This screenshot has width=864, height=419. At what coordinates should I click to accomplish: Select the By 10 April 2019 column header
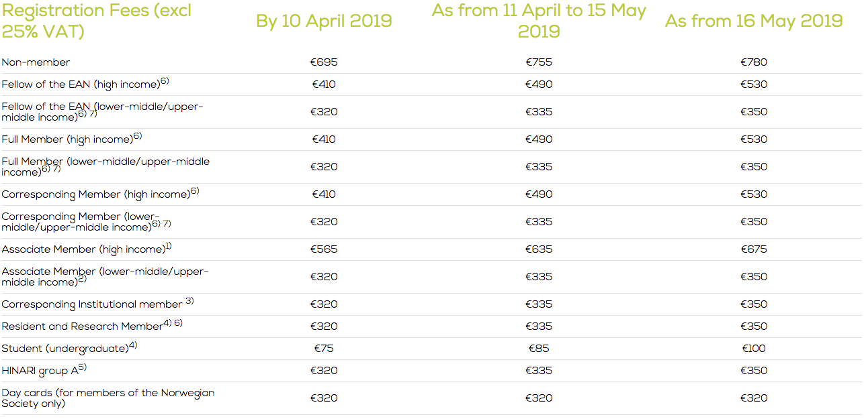coord(324,21)
